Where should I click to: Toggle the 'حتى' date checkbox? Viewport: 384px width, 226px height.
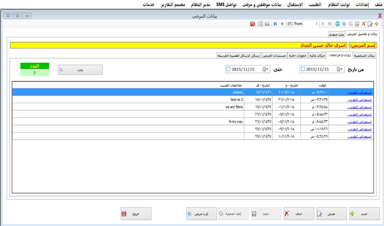coord(229,69)
